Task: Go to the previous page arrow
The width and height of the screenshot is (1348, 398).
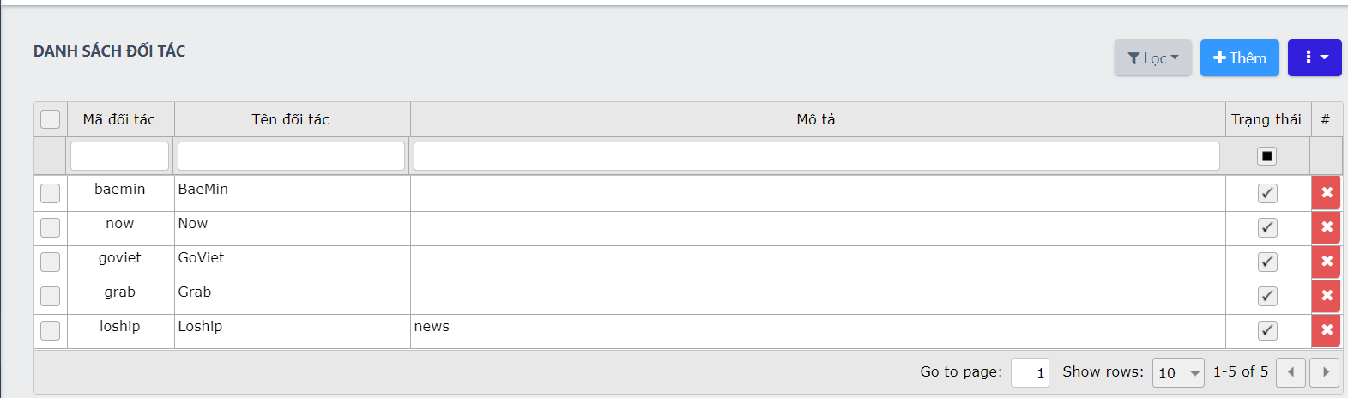Action: coord(1291,372)
